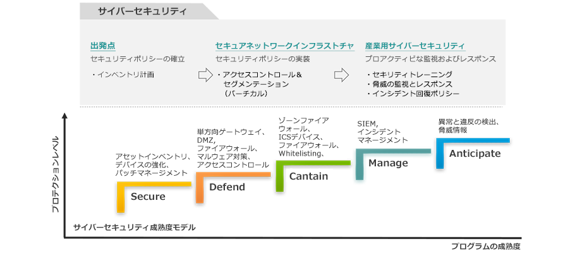Viewport: 575px width, 253px height.
Task: Select the text Whitelisting
Action: pos(299,153)
